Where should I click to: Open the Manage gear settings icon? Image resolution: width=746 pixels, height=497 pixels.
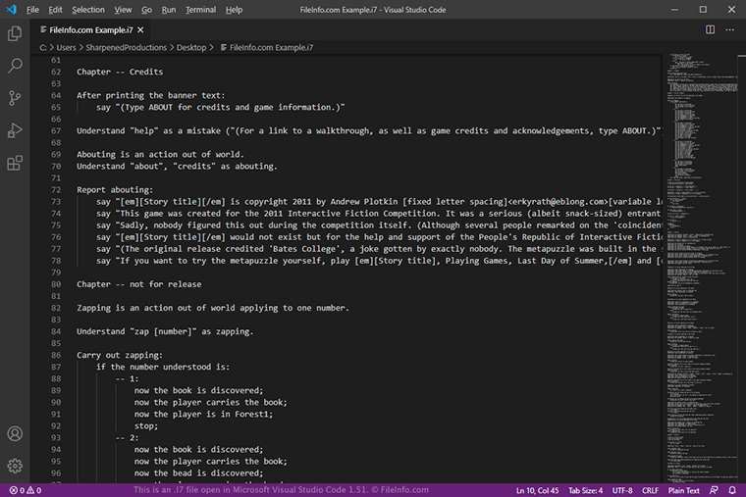15,466
